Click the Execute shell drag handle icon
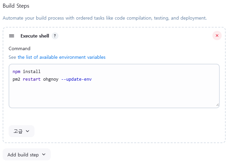 [x=12, y=36]
